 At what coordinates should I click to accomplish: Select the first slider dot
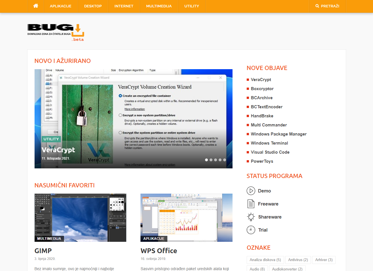click(x=206, y=160)
